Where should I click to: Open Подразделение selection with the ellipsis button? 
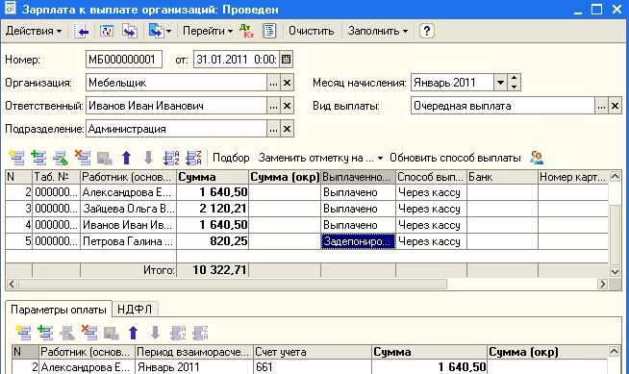(273, 129)
